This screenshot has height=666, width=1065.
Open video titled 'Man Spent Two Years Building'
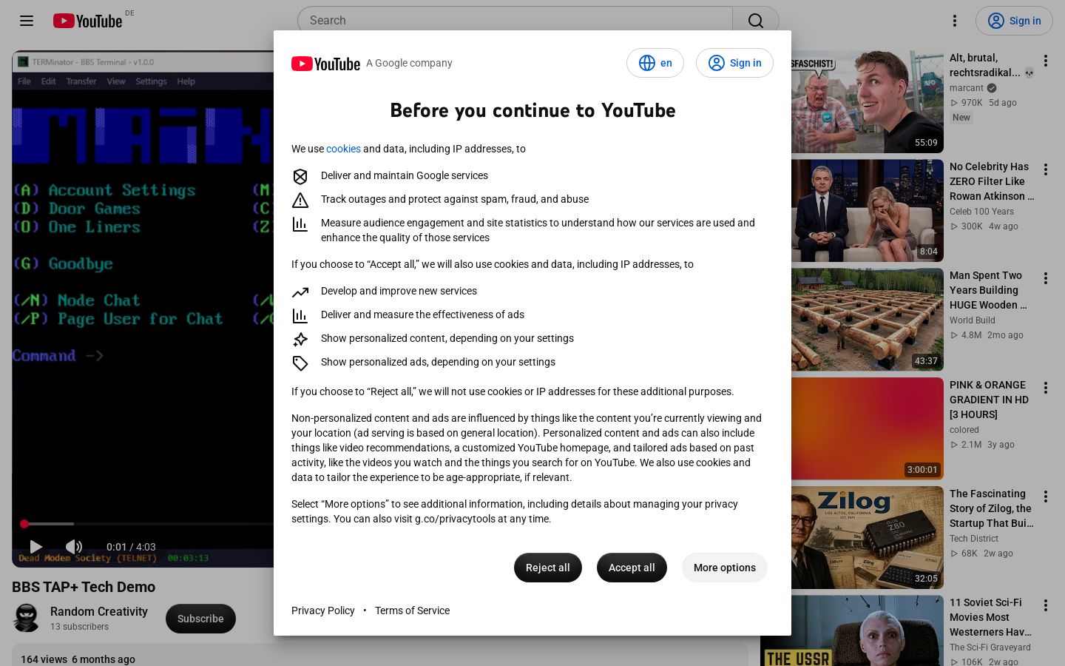coord(988,290)
